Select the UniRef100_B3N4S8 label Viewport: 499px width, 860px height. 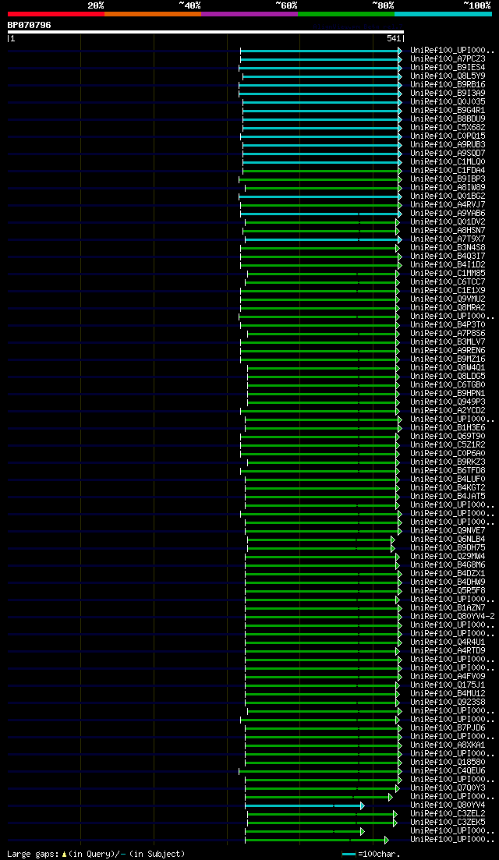[x=448, y=248]
